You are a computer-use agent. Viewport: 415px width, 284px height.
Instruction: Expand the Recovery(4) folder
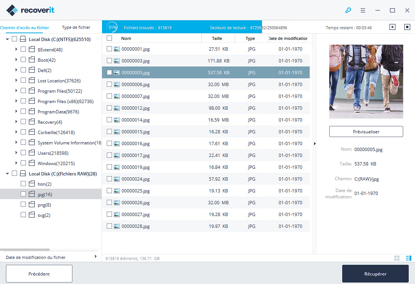pos(16,122)
